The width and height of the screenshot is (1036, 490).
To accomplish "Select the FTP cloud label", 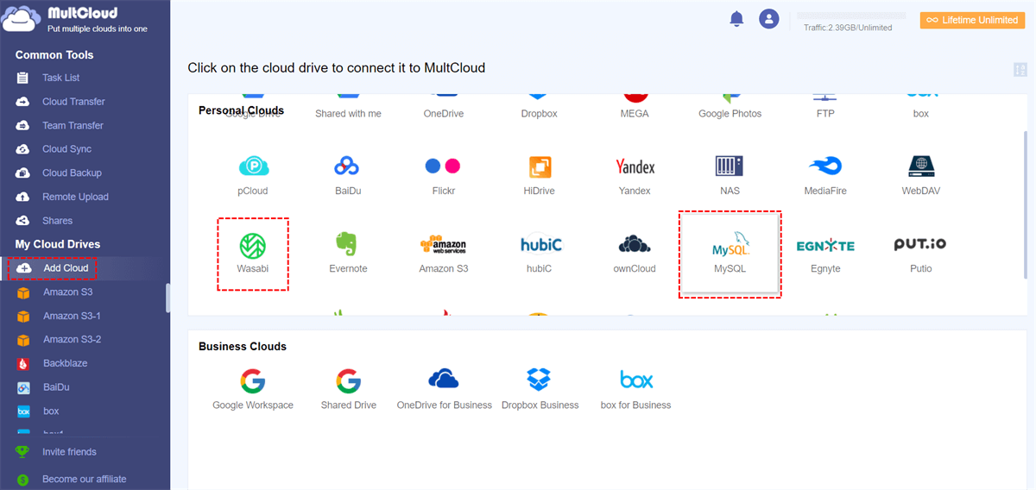I will click(825, 114).
